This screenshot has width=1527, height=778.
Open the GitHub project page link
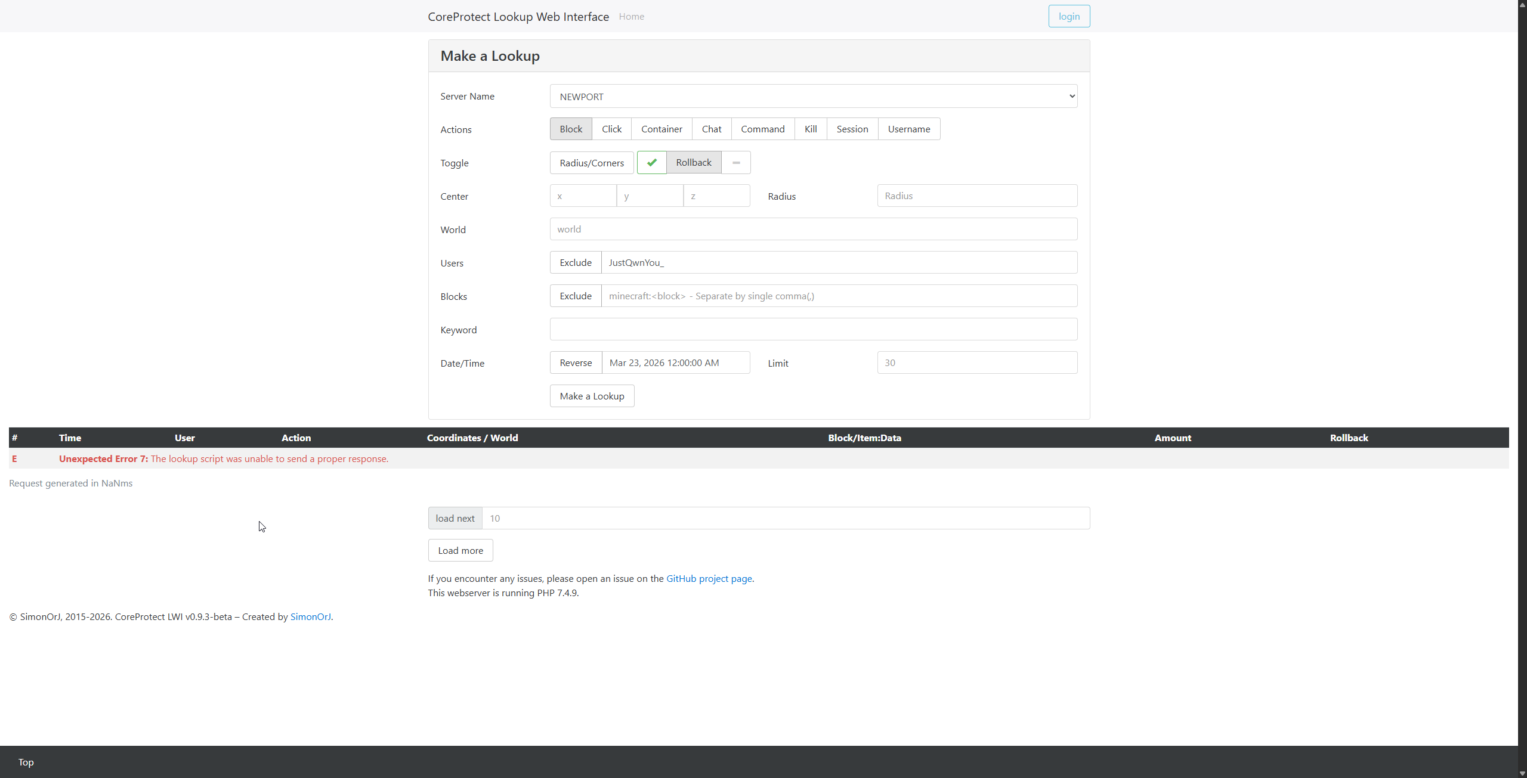pos(709,578)
